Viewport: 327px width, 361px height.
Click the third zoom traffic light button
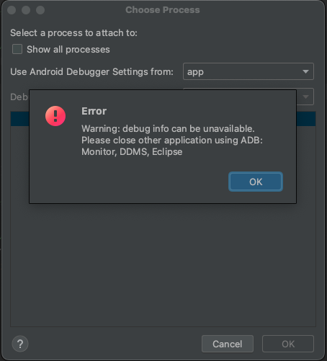coord(40,10)
